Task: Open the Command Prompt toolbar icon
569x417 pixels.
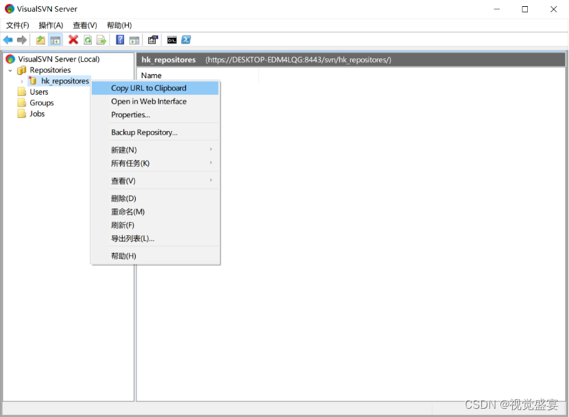Action: pyautogui.click(x=171, y=40)
